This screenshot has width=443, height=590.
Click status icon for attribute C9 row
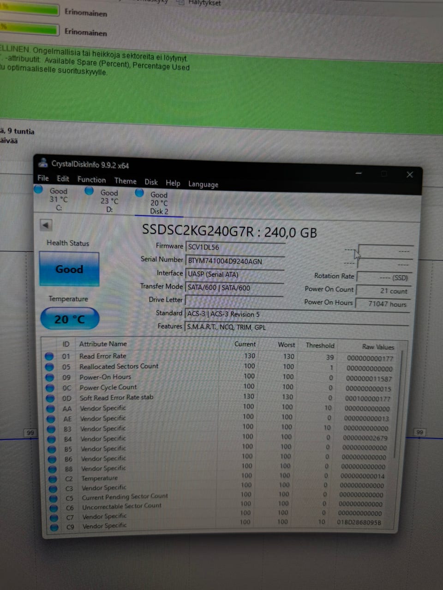[x=54, y=527]
